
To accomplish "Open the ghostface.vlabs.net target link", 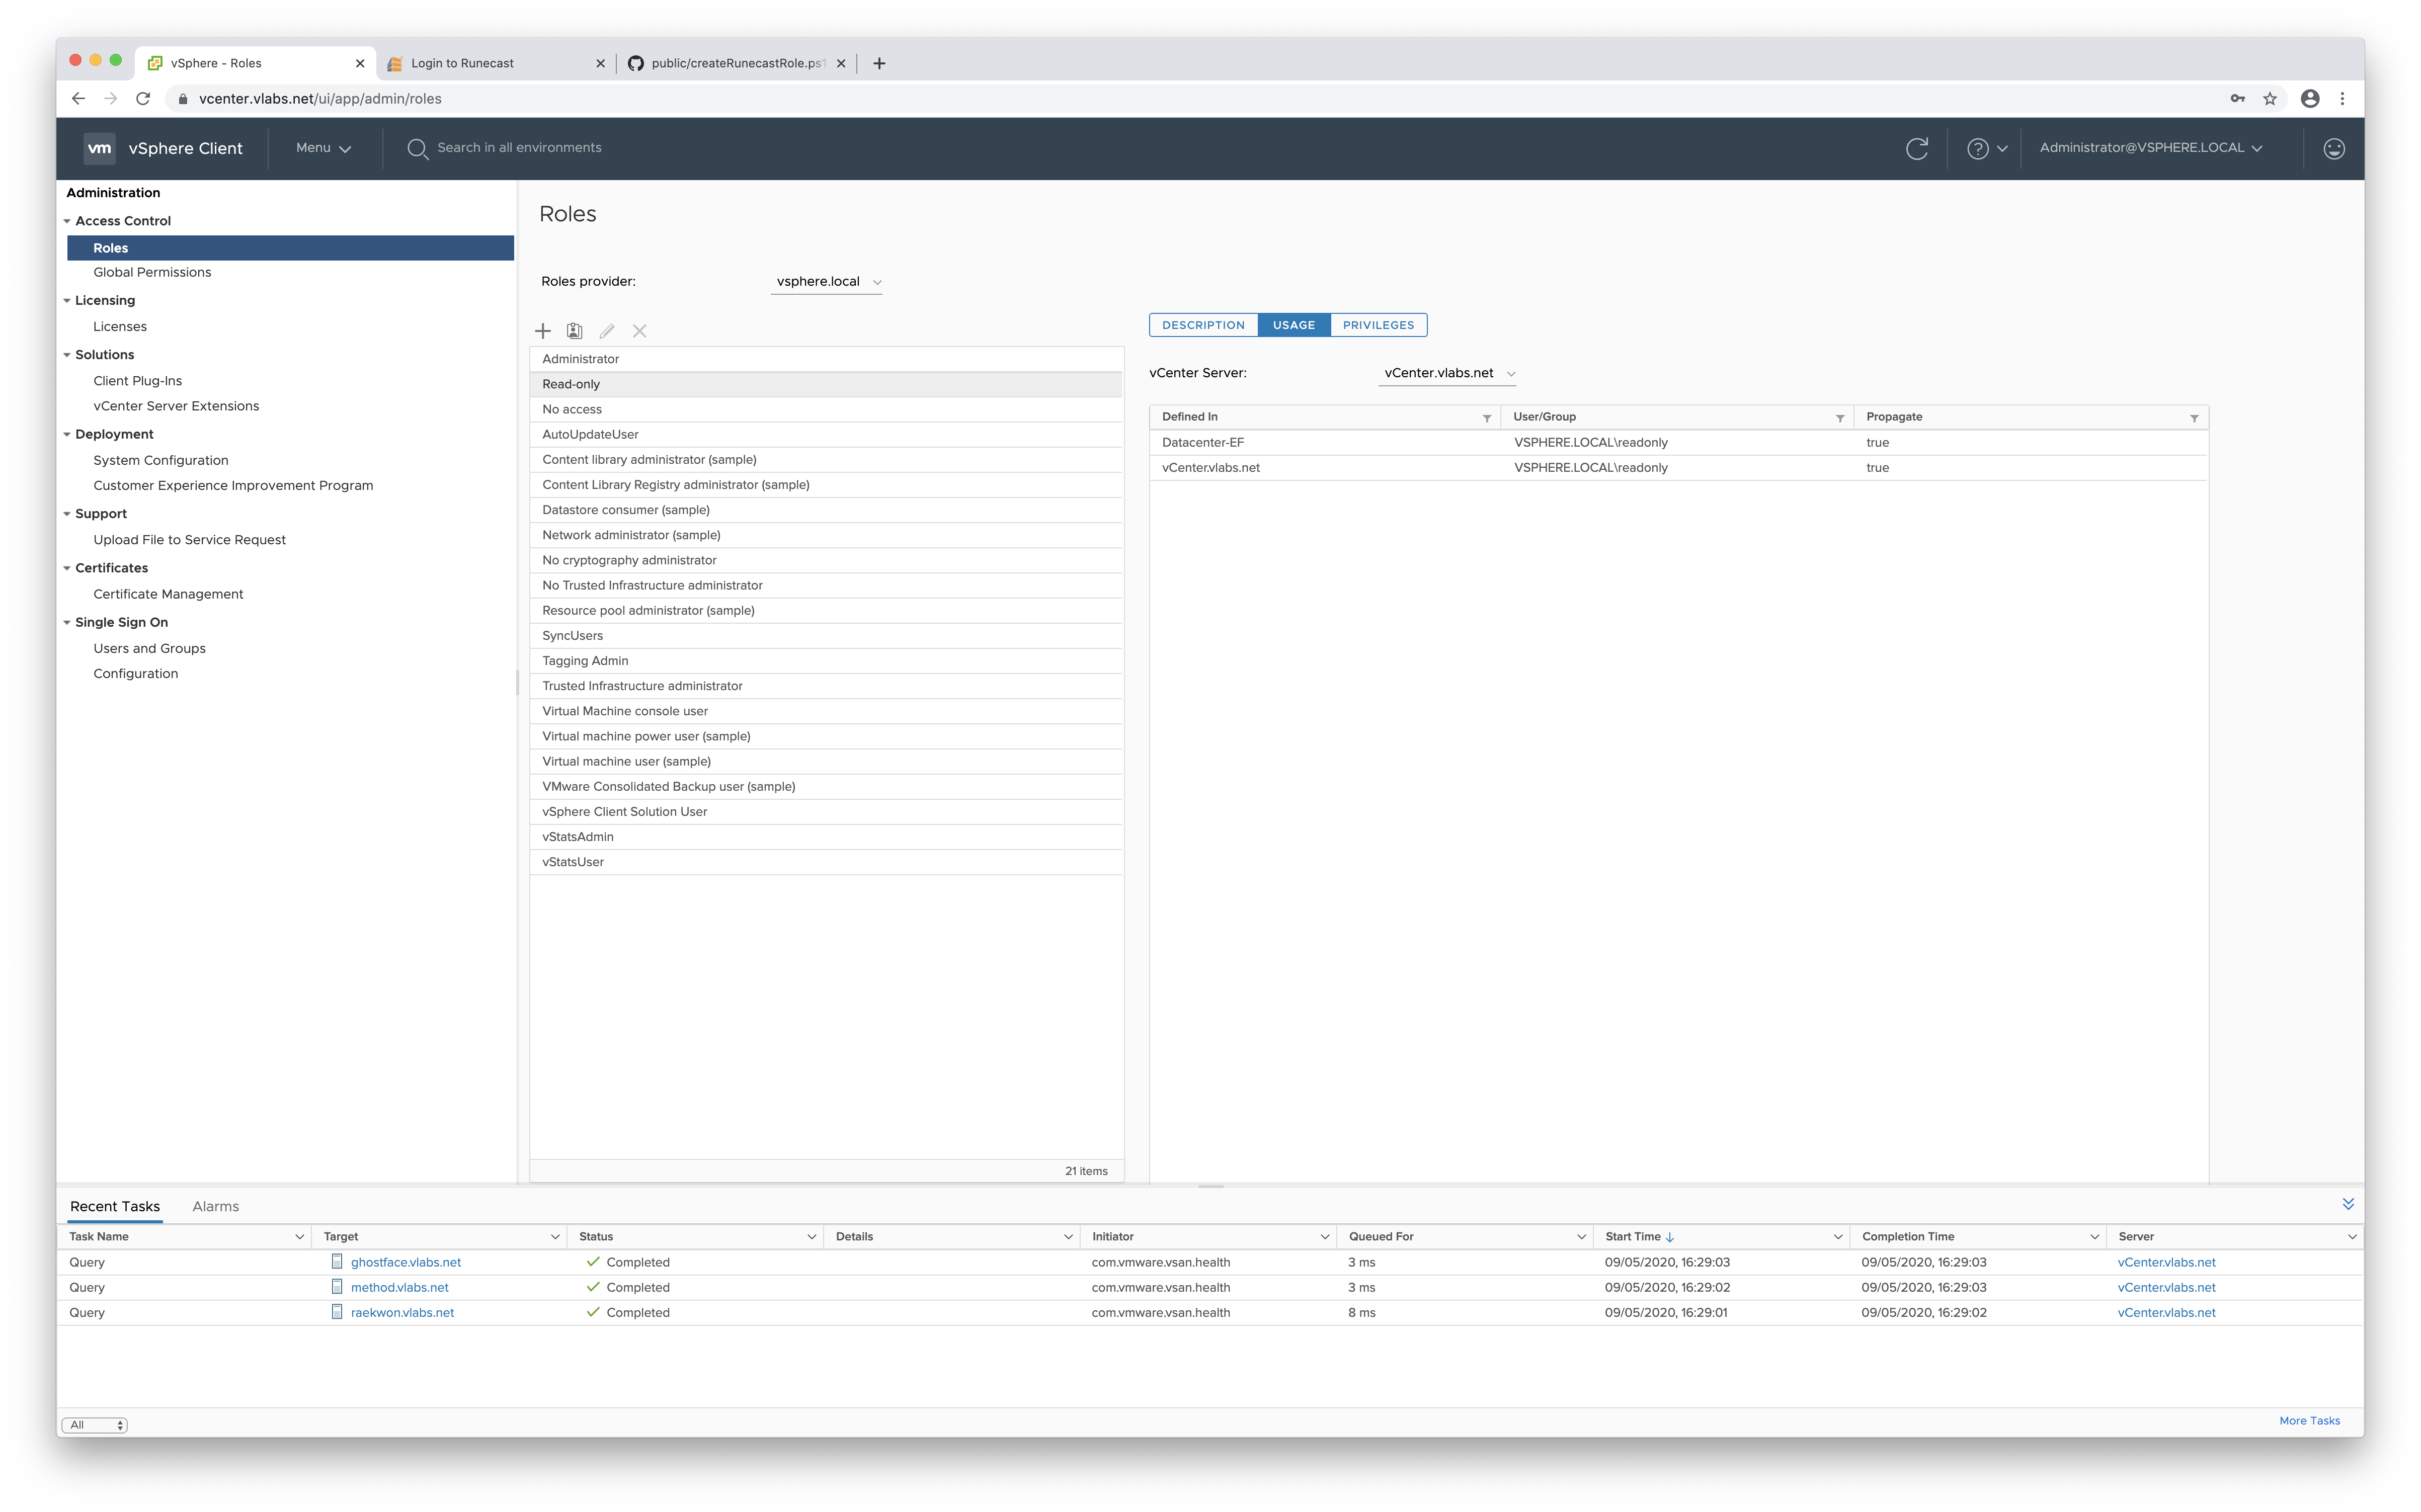I will click(x=406, y=1263).
